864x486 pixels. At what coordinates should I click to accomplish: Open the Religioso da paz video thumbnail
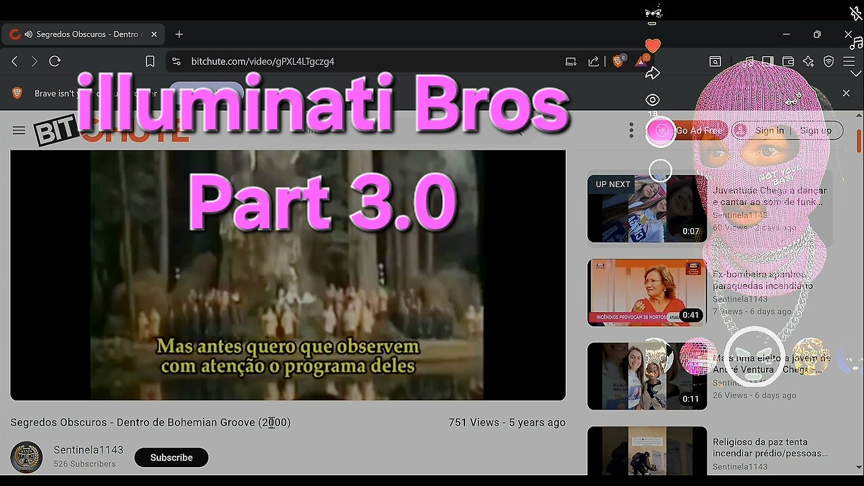647,450
